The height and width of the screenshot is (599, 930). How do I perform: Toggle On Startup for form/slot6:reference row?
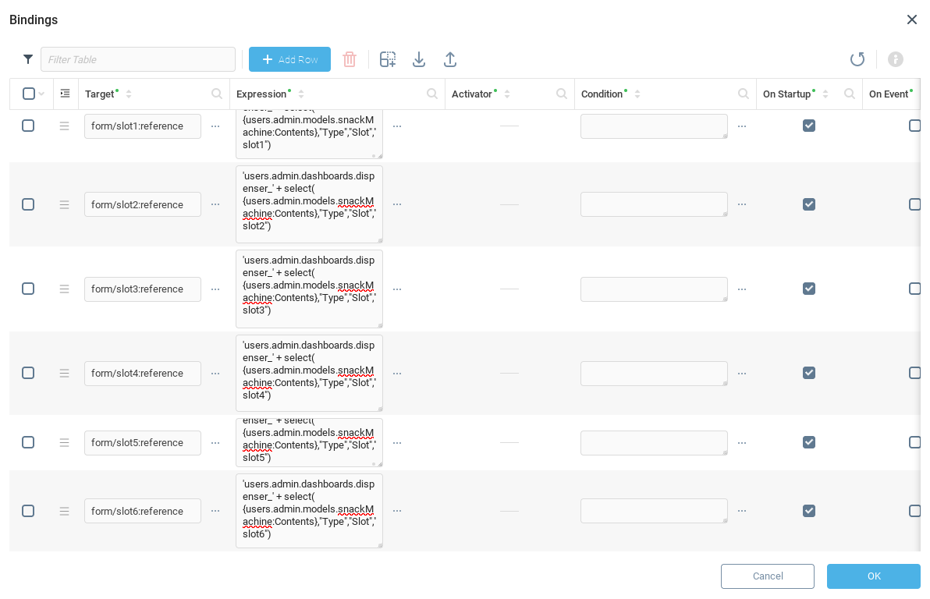(x=809, y=511)
